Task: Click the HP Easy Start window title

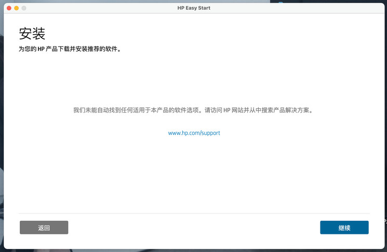Action: point(194,8)
